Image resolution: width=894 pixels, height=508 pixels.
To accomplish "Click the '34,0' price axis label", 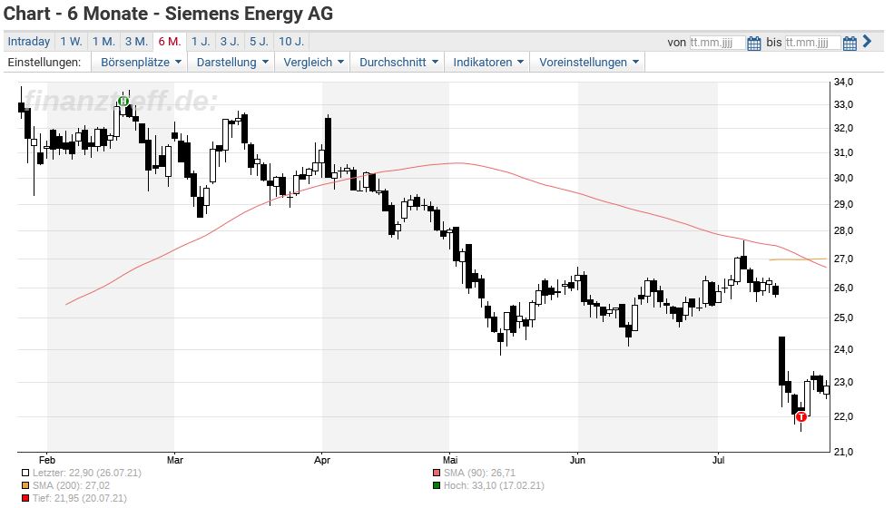I will tap(844, 83).
